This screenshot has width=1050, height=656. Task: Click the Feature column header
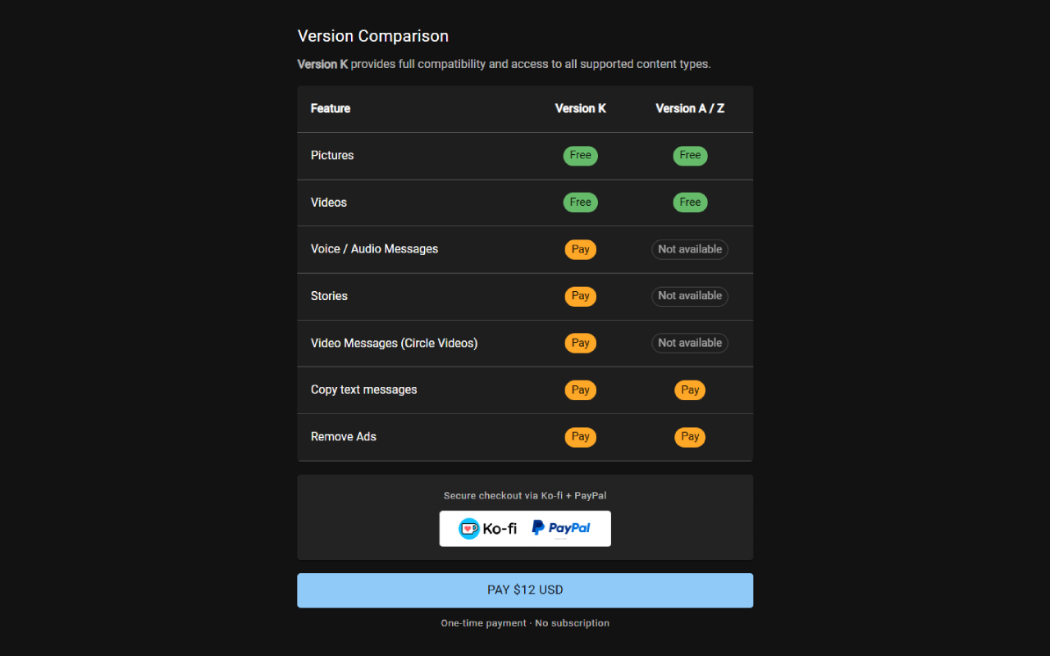330,108
